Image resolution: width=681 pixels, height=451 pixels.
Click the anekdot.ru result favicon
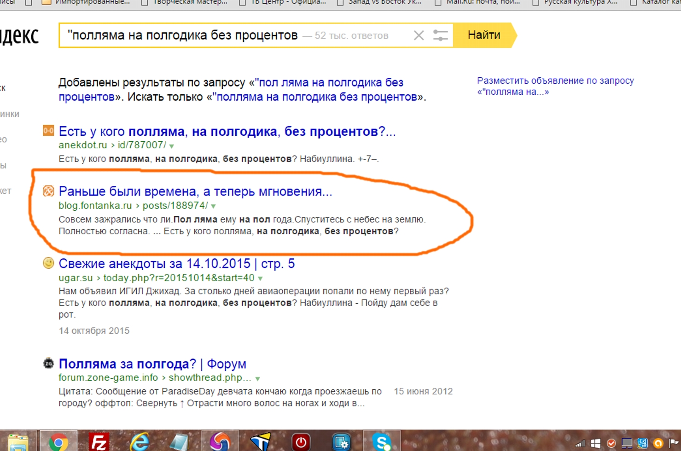pos(48,131)
